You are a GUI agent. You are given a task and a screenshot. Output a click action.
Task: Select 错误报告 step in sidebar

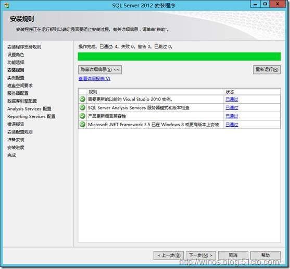point(16,124)
